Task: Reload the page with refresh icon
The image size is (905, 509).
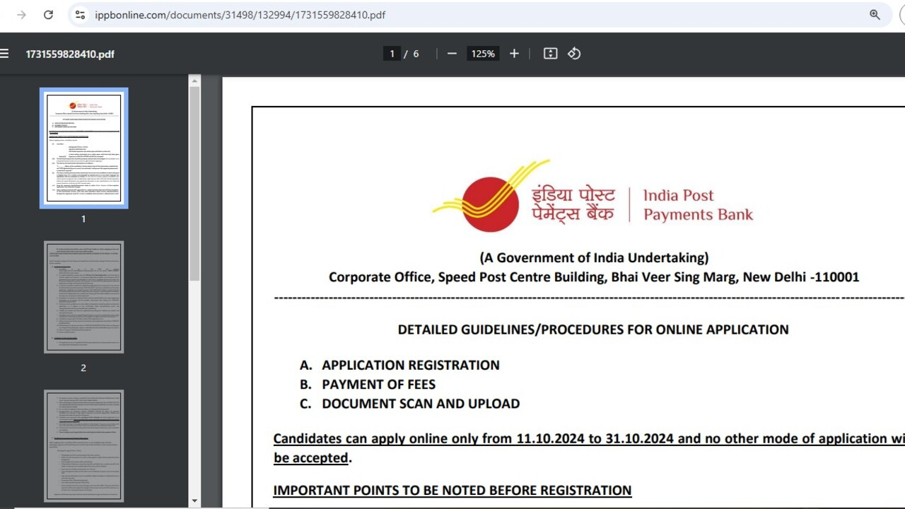Action: pyautogui.click(x=48, y=15)
